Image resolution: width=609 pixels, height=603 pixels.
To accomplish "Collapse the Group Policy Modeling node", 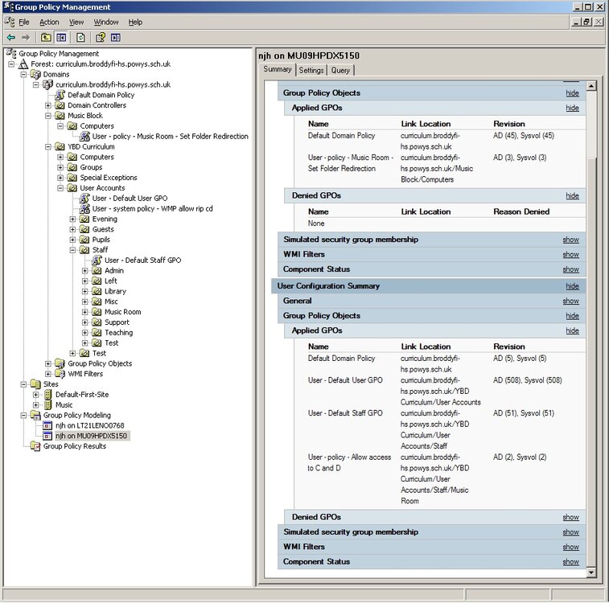I will (x=23, y=415).
